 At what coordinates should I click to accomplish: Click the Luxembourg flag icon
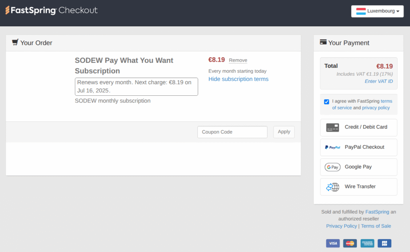pyautogui.click(x=361, y=11)
